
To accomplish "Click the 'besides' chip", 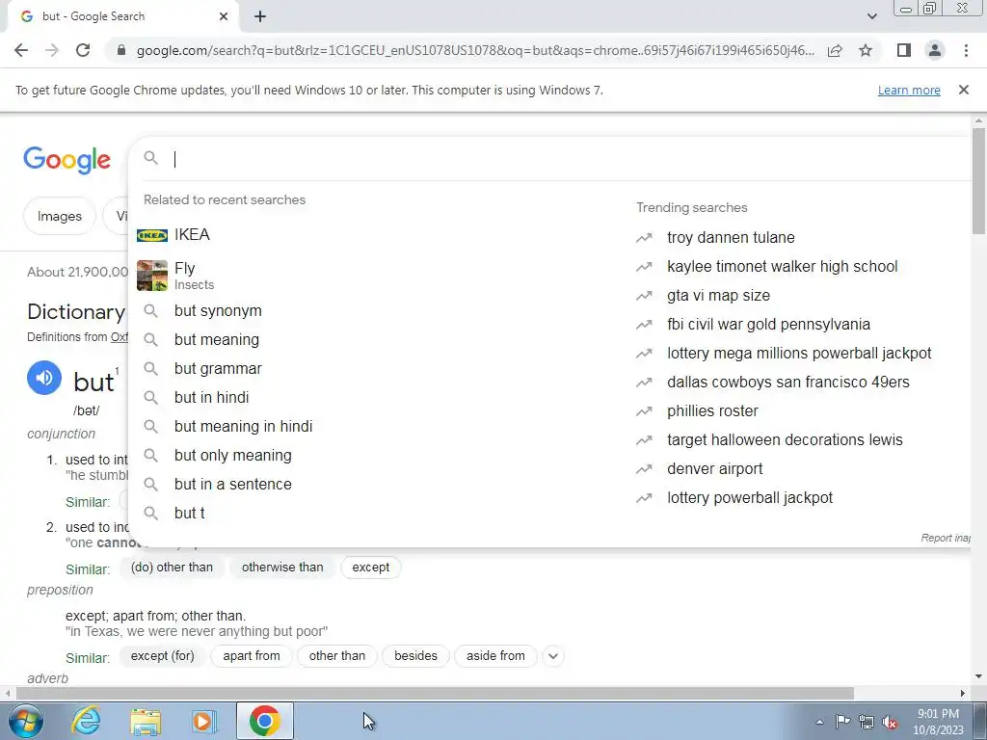I will (416, 656).
